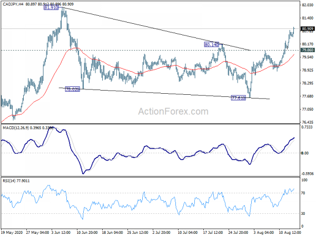Click the RSI(14) 77.9011 indicator label
This screenshot has height=237, width=316.
point(16,181)
